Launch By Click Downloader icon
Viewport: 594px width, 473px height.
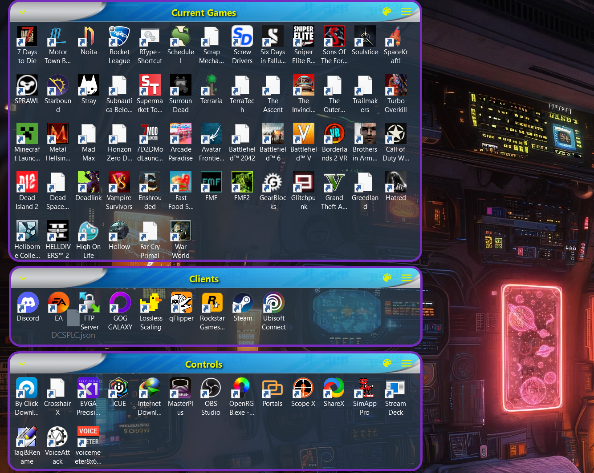(27, 388)
